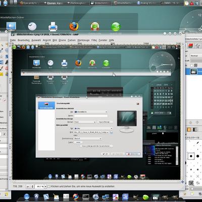Open the white globe icon beside Arbeitsplatz

point(32,27)
